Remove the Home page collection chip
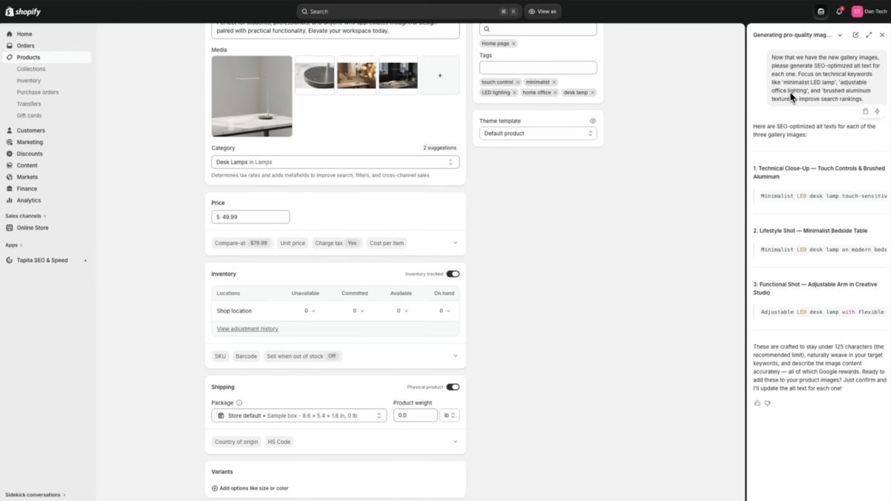This screenshot has height=501, width=891. coord(514,44)
